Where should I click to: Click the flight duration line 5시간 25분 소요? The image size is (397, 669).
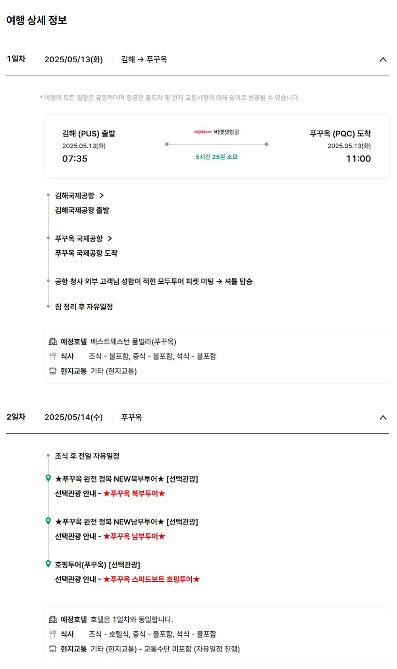[x=216, y=157]
